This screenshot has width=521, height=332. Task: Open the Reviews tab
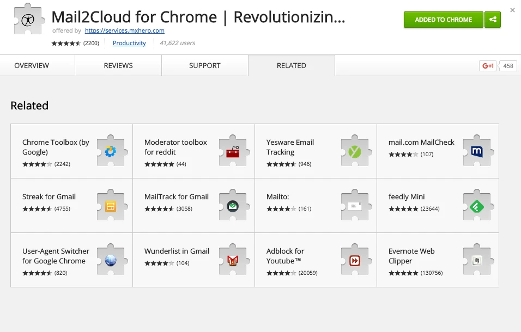[x=118, y=65]
